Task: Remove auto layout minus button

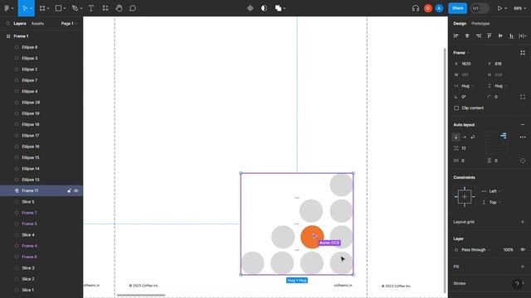Action: click(x=523, y=125)
